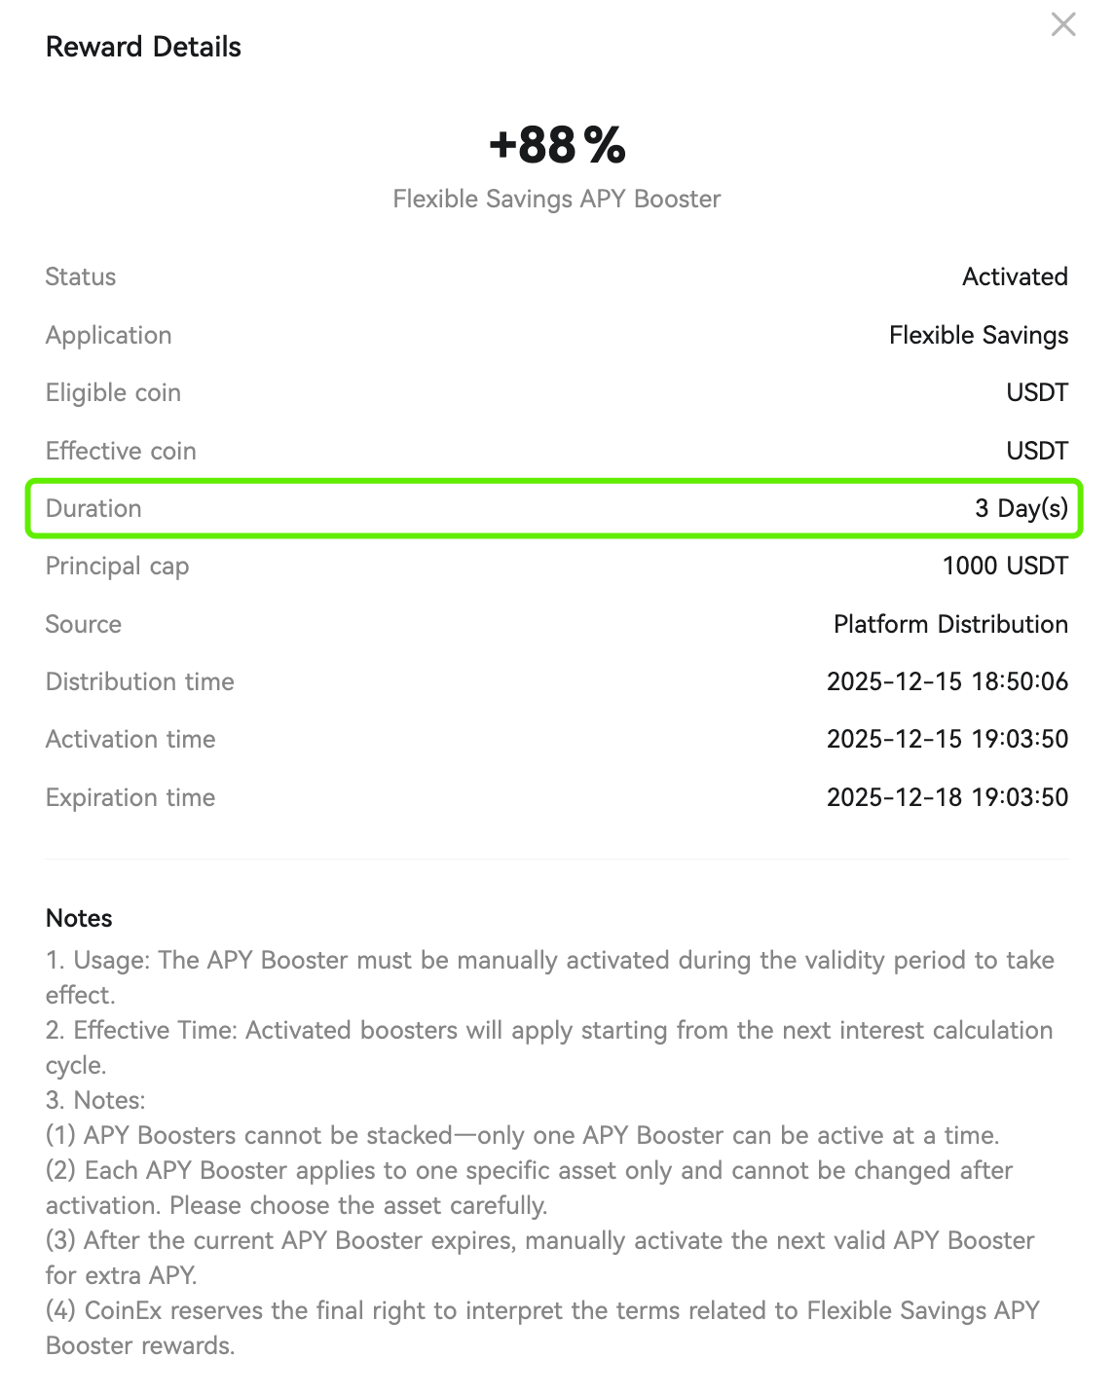This screenshot has width=1114, height=1394.
Task: Click the Eligible coin USDT value
Action: (x=1037, y=392)
